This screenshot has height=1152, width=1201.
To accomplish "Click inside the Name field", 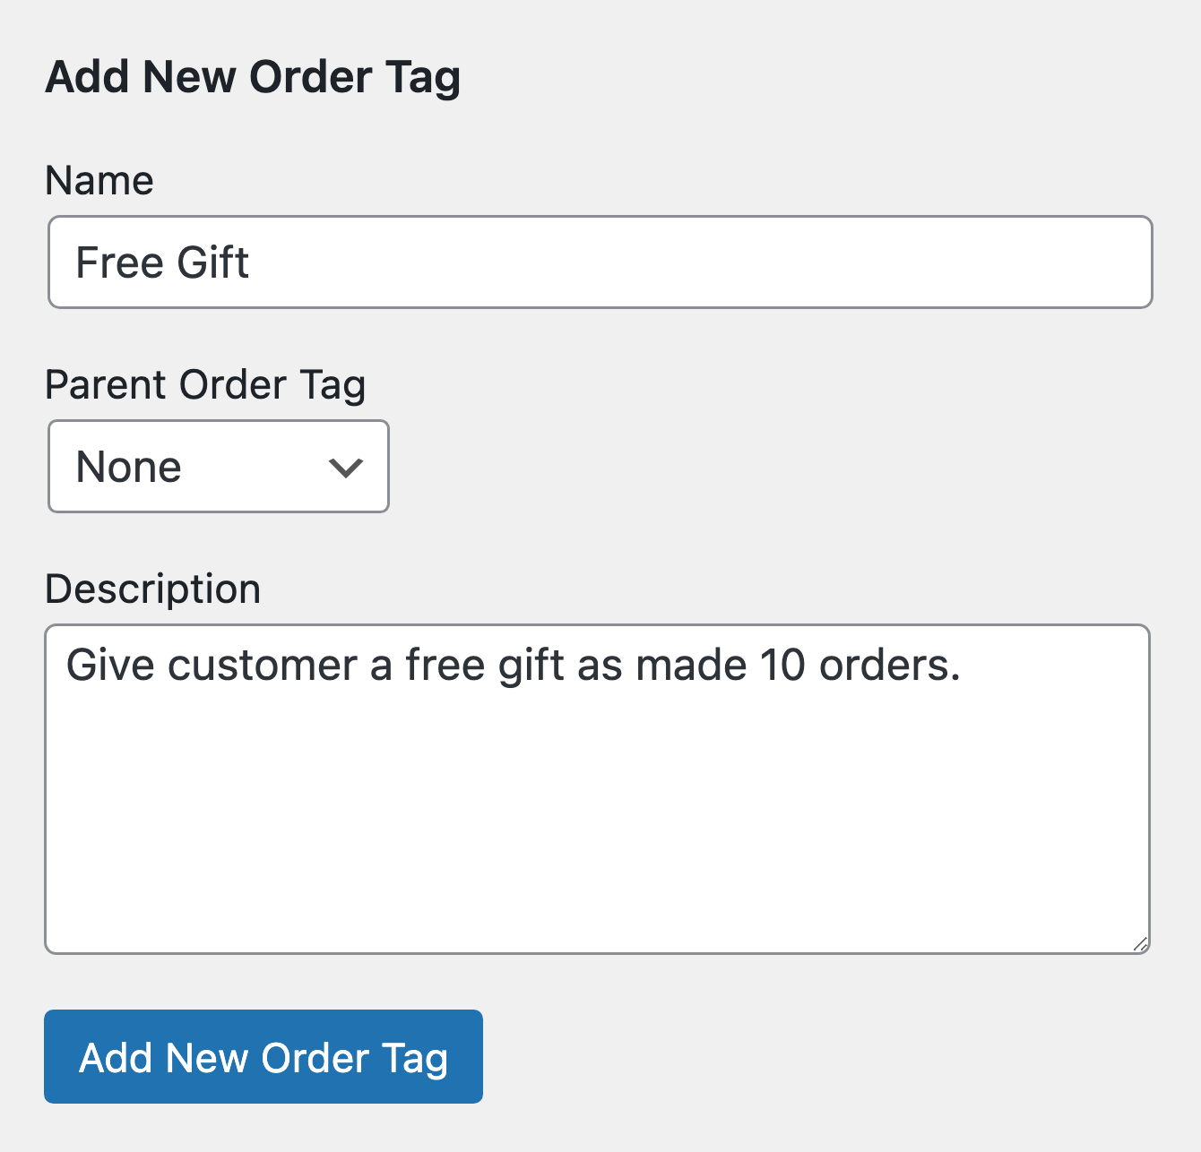I will pyautogui.click(x=538, y=262).
